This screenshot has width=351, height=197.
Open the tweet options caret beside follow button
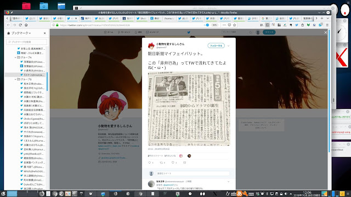(228, 46)
